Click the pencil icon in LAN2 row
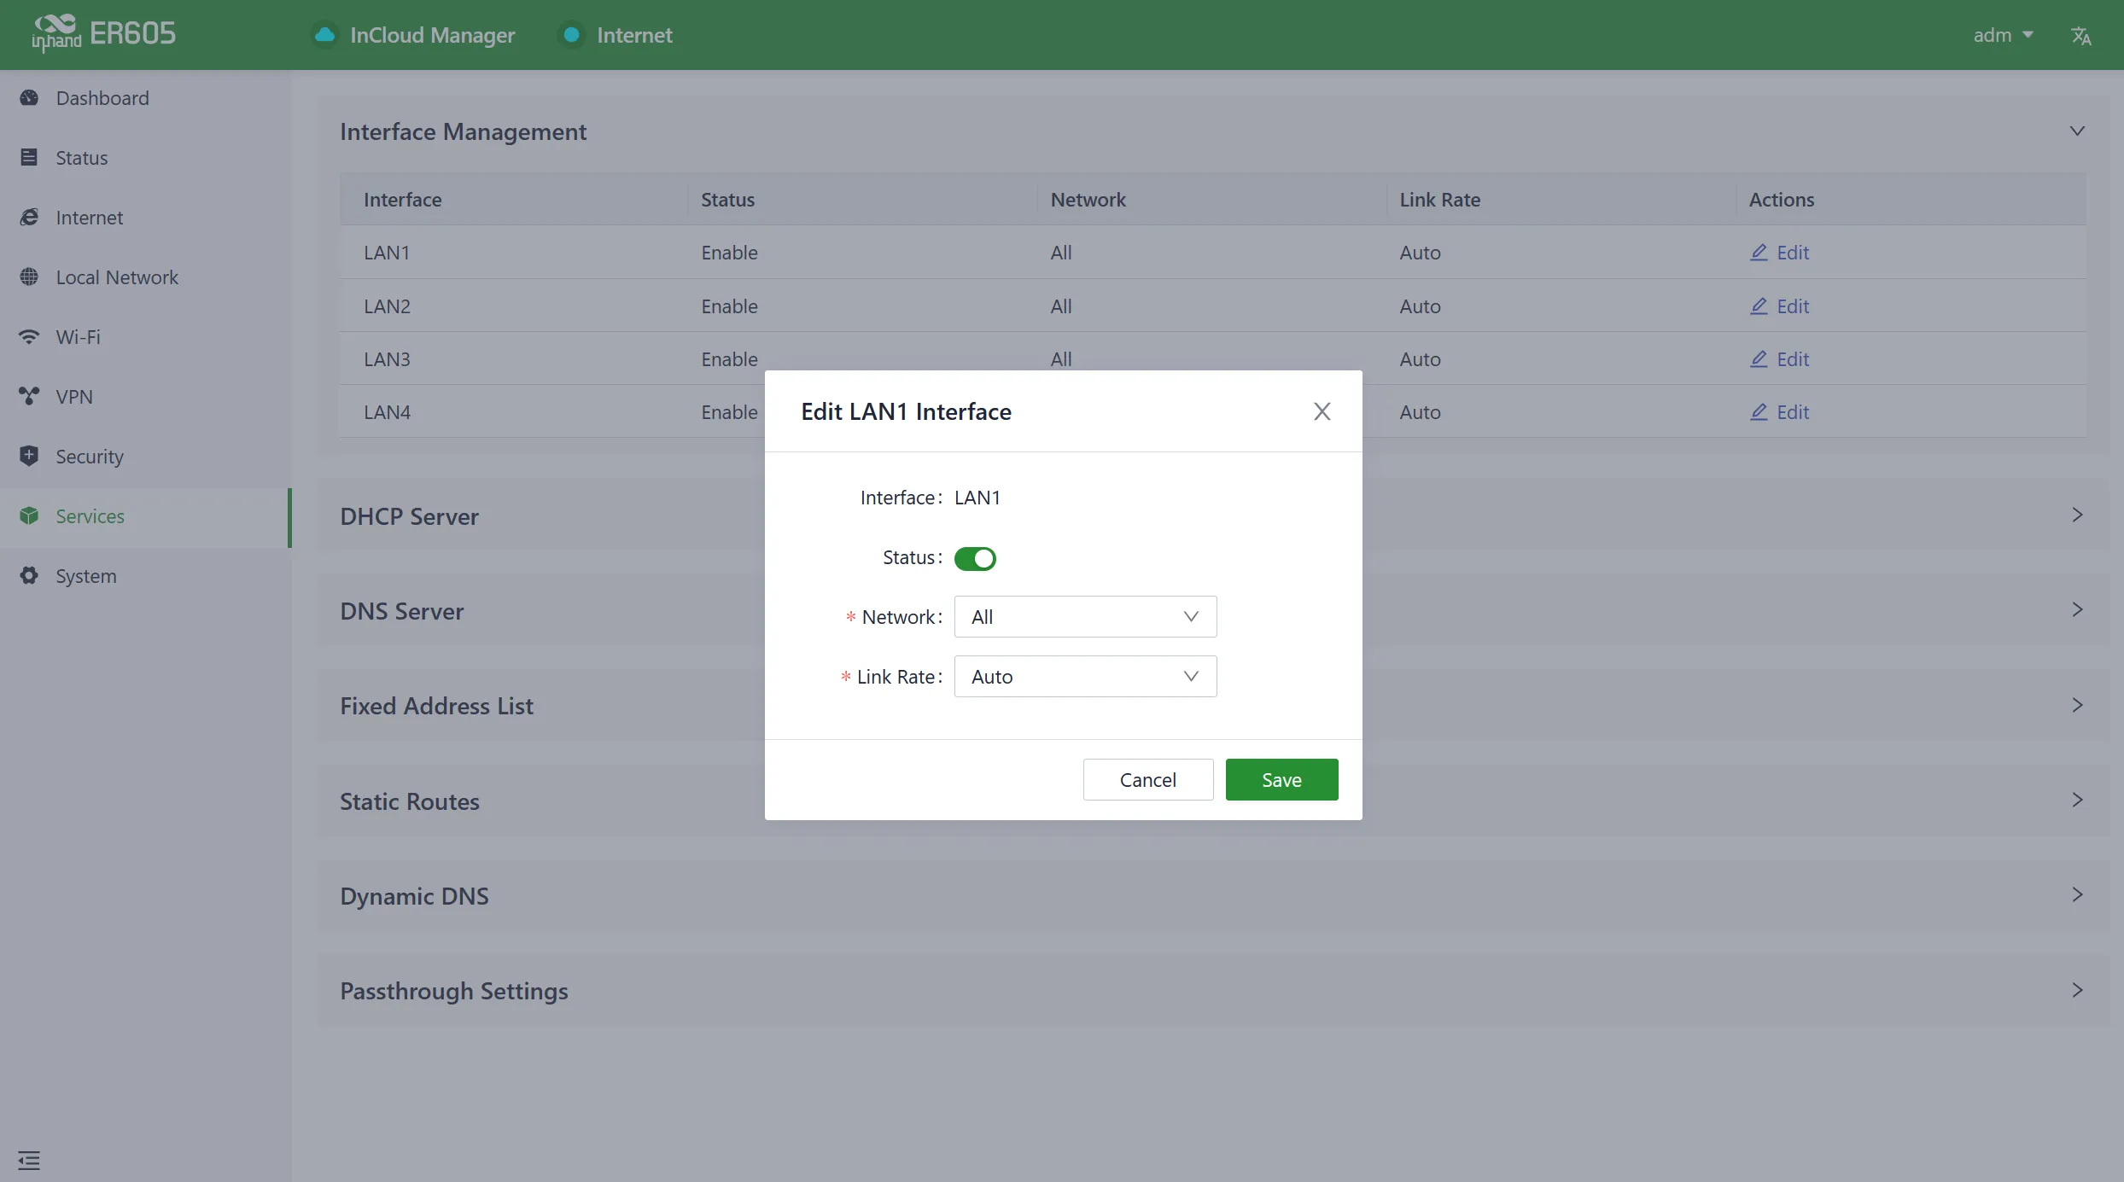 point(1759,306)
